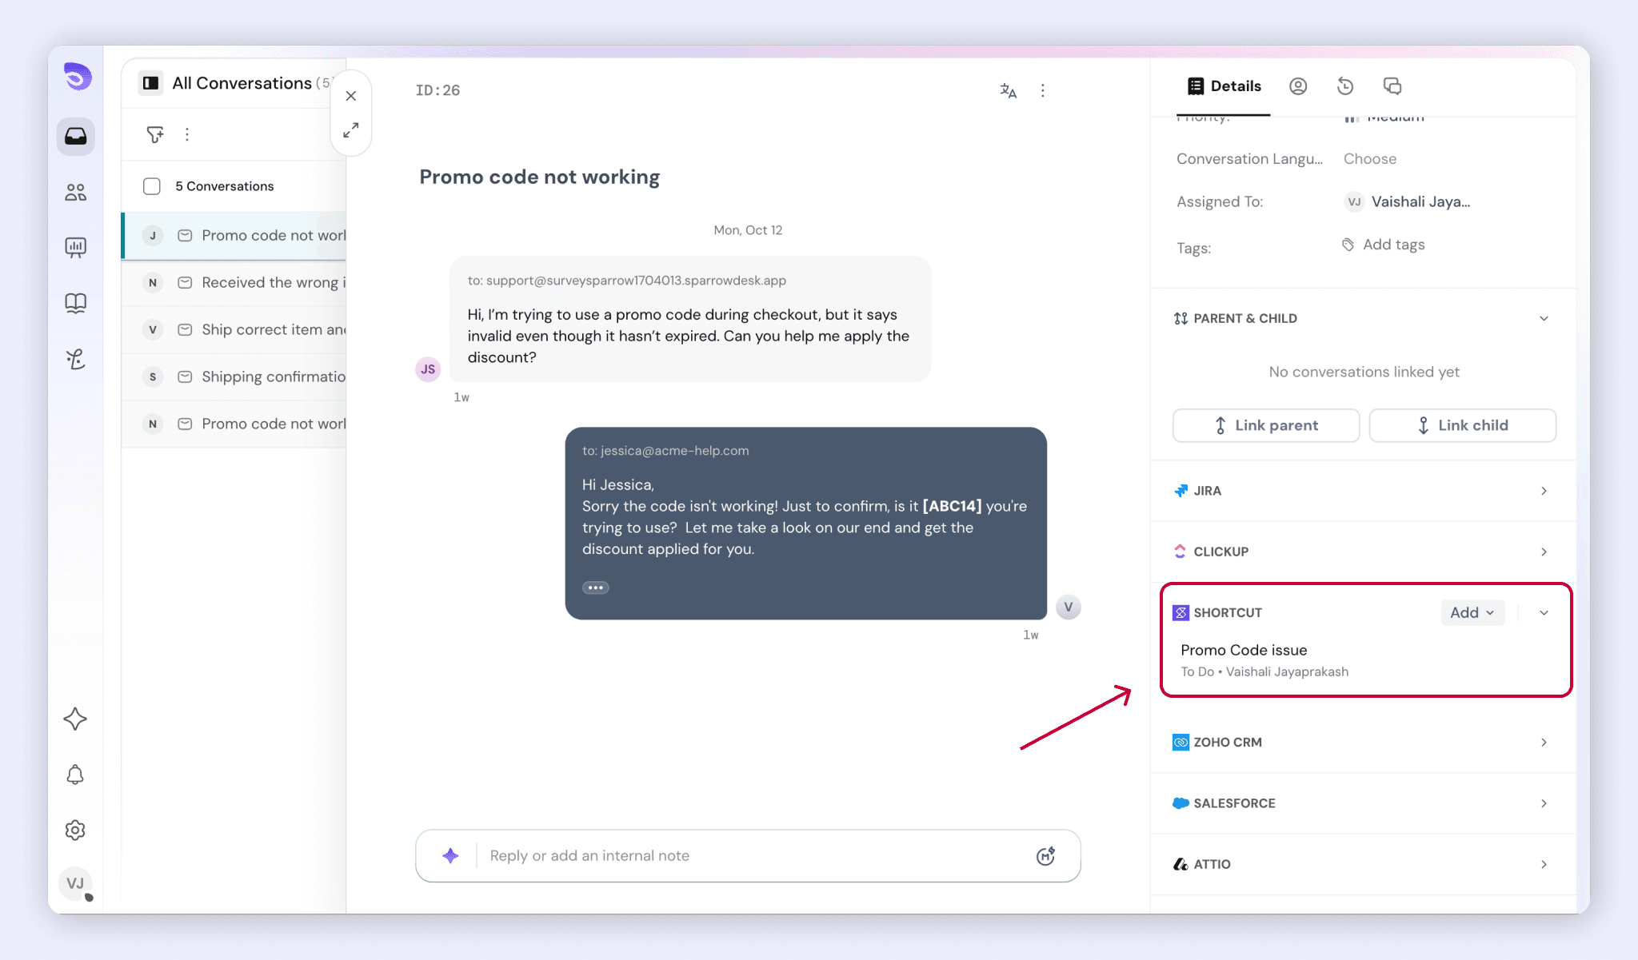Change assignee Vaishali Jaya...
Screen dimensions: 1638x960
pos(1408,201)
